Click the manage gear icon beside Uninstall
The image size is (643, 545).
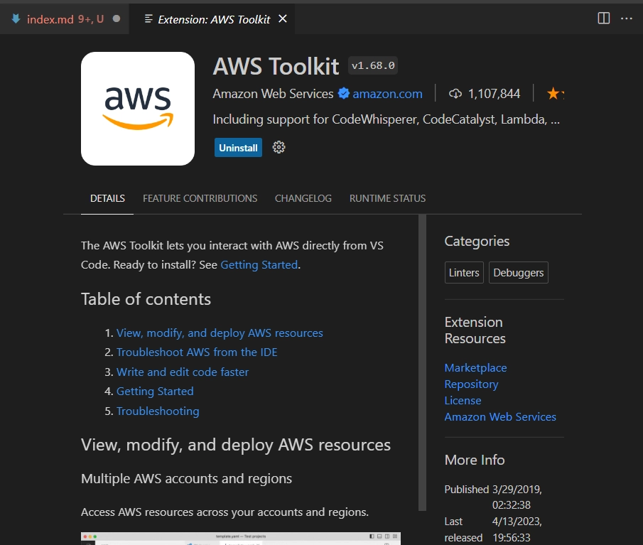coord(279,147)
